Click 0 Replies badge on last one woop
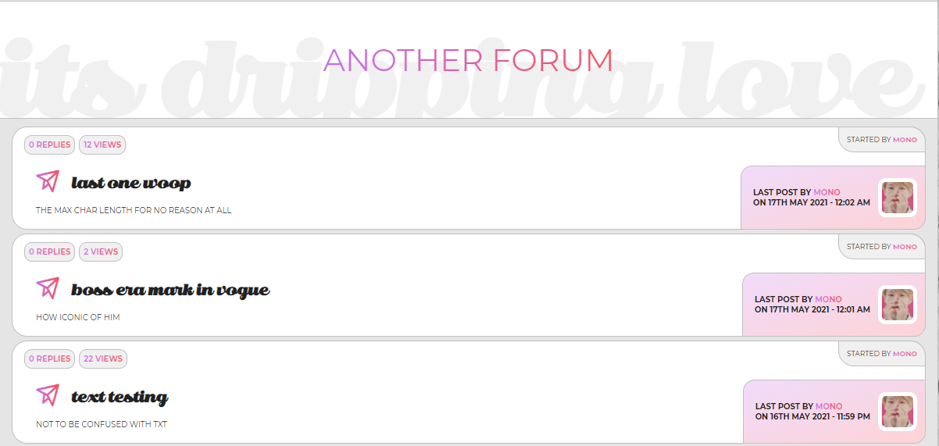 50,145
